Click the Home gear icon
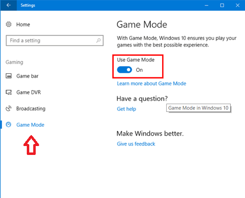This screenshot has width=245, height=198. 8,24
